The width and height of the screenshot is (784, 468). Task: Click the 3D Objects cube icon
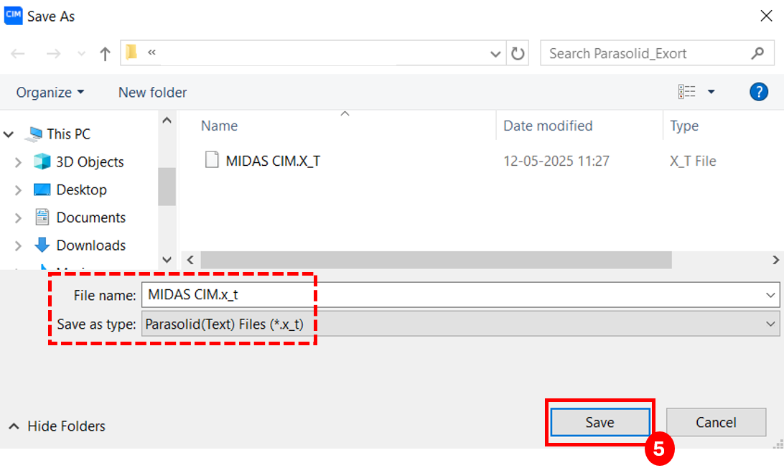pyautogui.click(x=42, y=162)
